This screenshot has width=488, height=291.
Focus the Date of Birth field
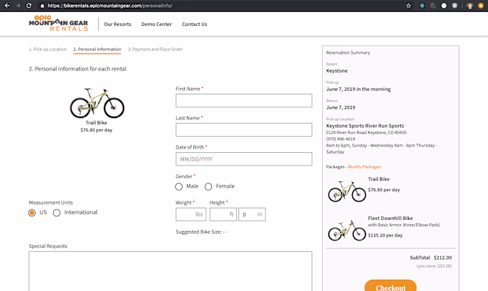pyautogui.click(x=243, y=159)
